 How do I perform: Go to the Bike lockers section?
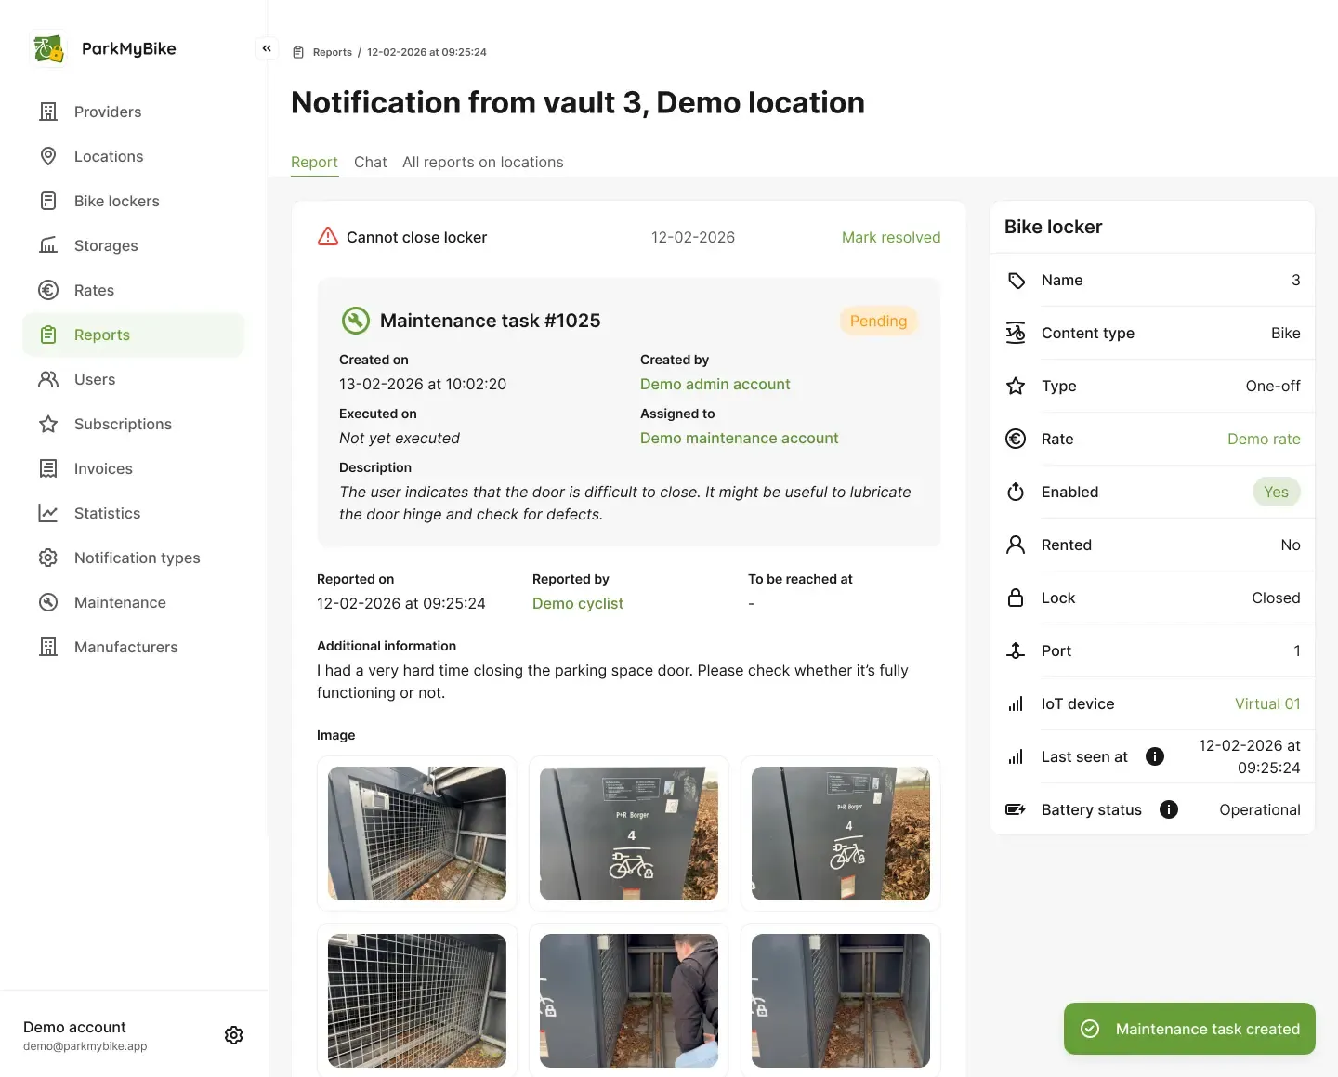pyautogui.click(x=116, y=201)
